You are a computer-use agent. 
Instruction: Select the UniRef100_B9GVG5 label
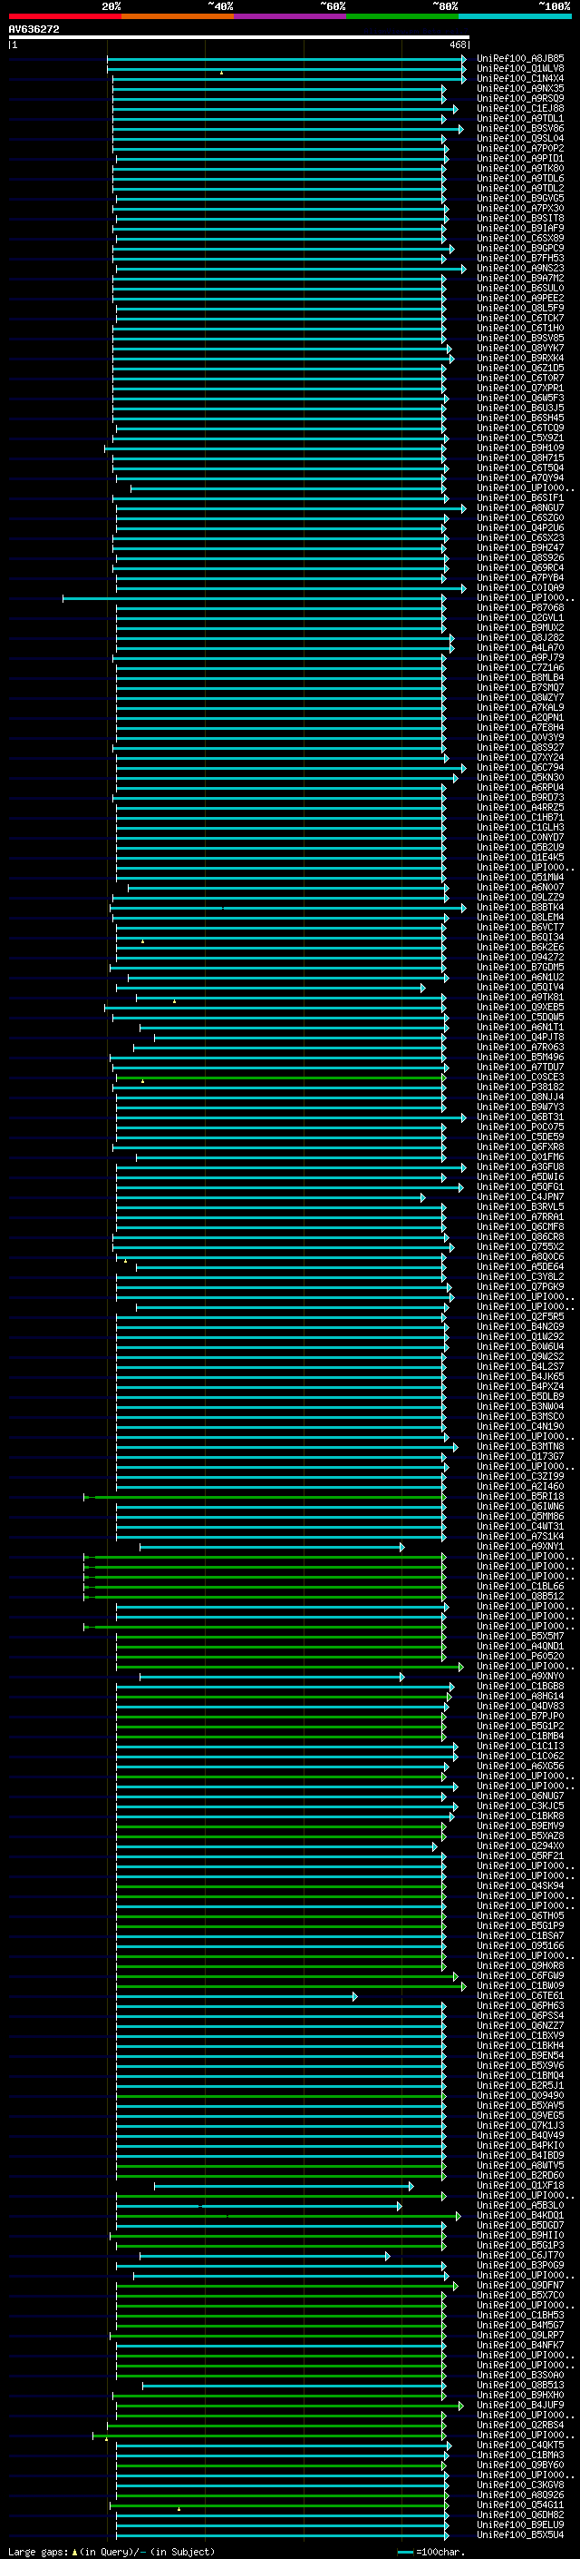coord(520,199)
